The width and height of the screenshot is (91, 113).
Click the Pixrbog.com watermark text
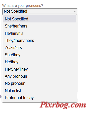click(x=63, y=105)
